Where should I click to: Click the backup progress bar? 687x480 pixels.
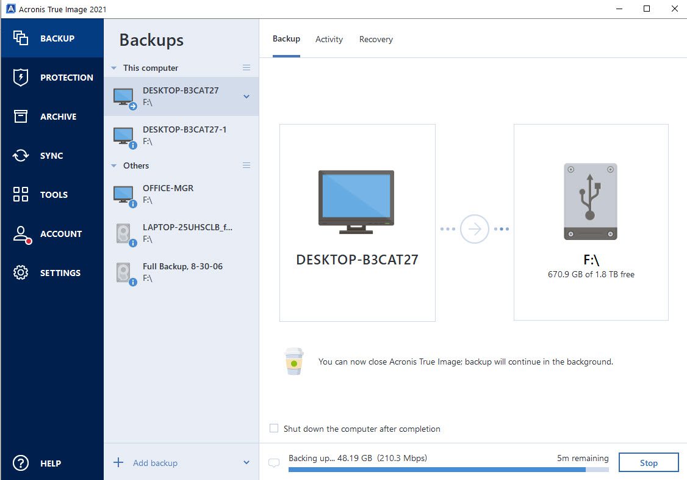[448, 470]
